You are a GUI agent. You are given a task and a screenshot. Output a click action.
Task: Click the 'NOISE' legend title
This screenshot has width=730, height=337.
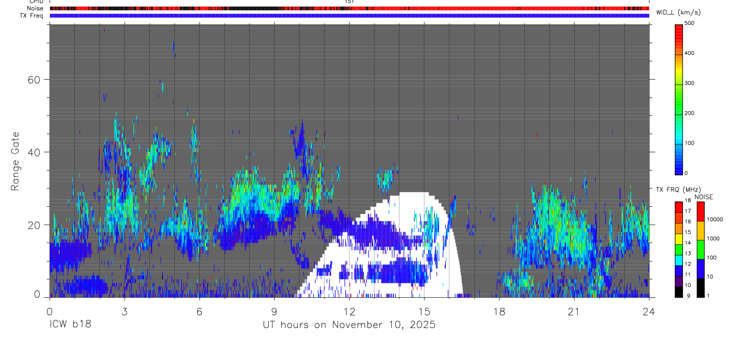point(703,197)
